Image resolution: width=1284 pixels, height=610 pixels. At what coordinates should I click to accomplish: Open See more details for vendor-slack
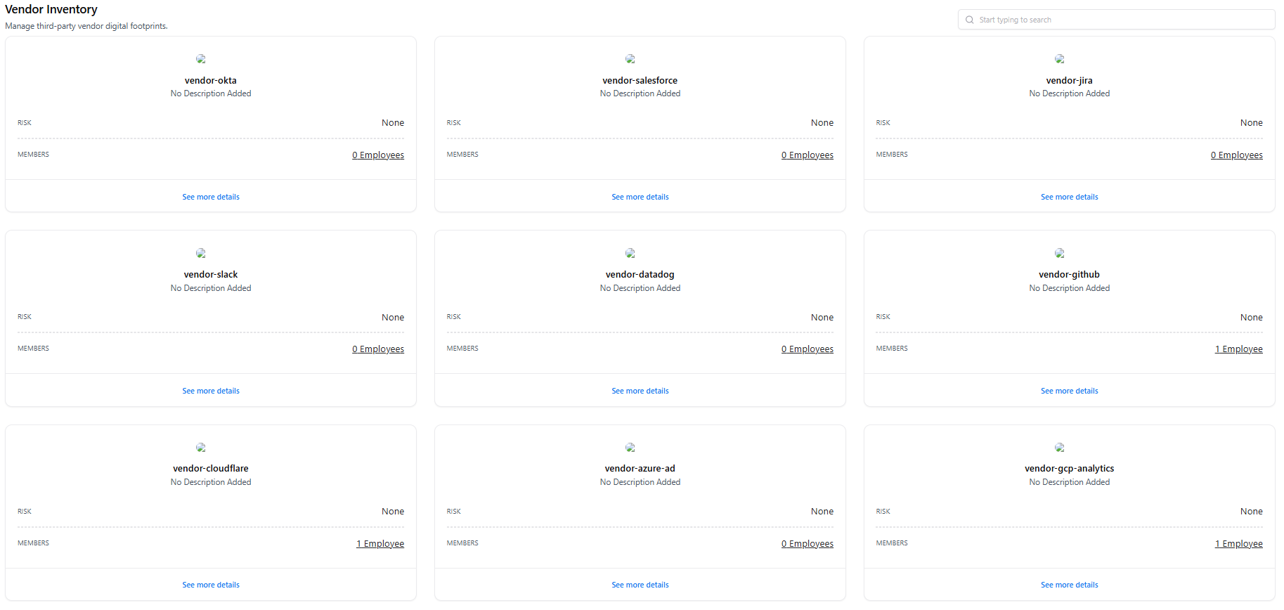point(211,391)
